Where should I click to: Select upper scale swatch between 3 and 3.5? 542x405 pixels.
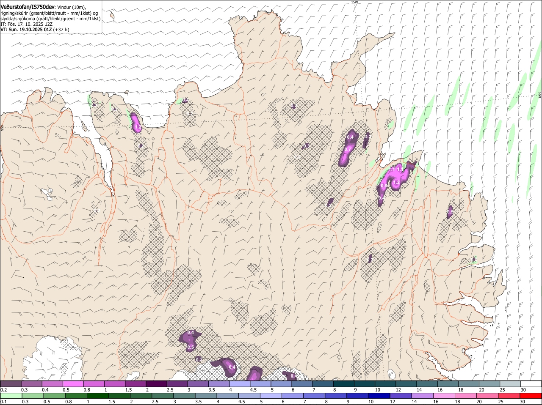(x=198, y=383)
